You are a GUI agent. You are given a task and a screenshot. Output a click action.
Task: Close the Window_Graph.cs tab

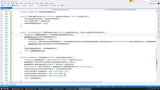(11, 8)
